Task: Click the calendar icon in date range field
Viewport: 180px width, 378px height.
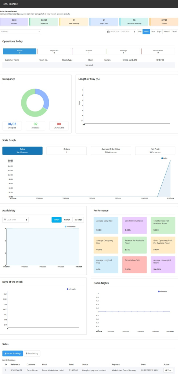Action: (x=108, y=32)
